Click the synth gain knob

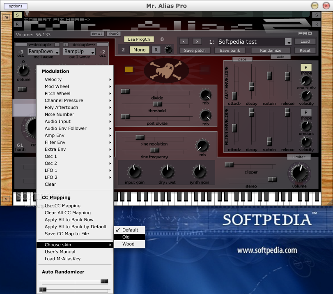point(200,172)
